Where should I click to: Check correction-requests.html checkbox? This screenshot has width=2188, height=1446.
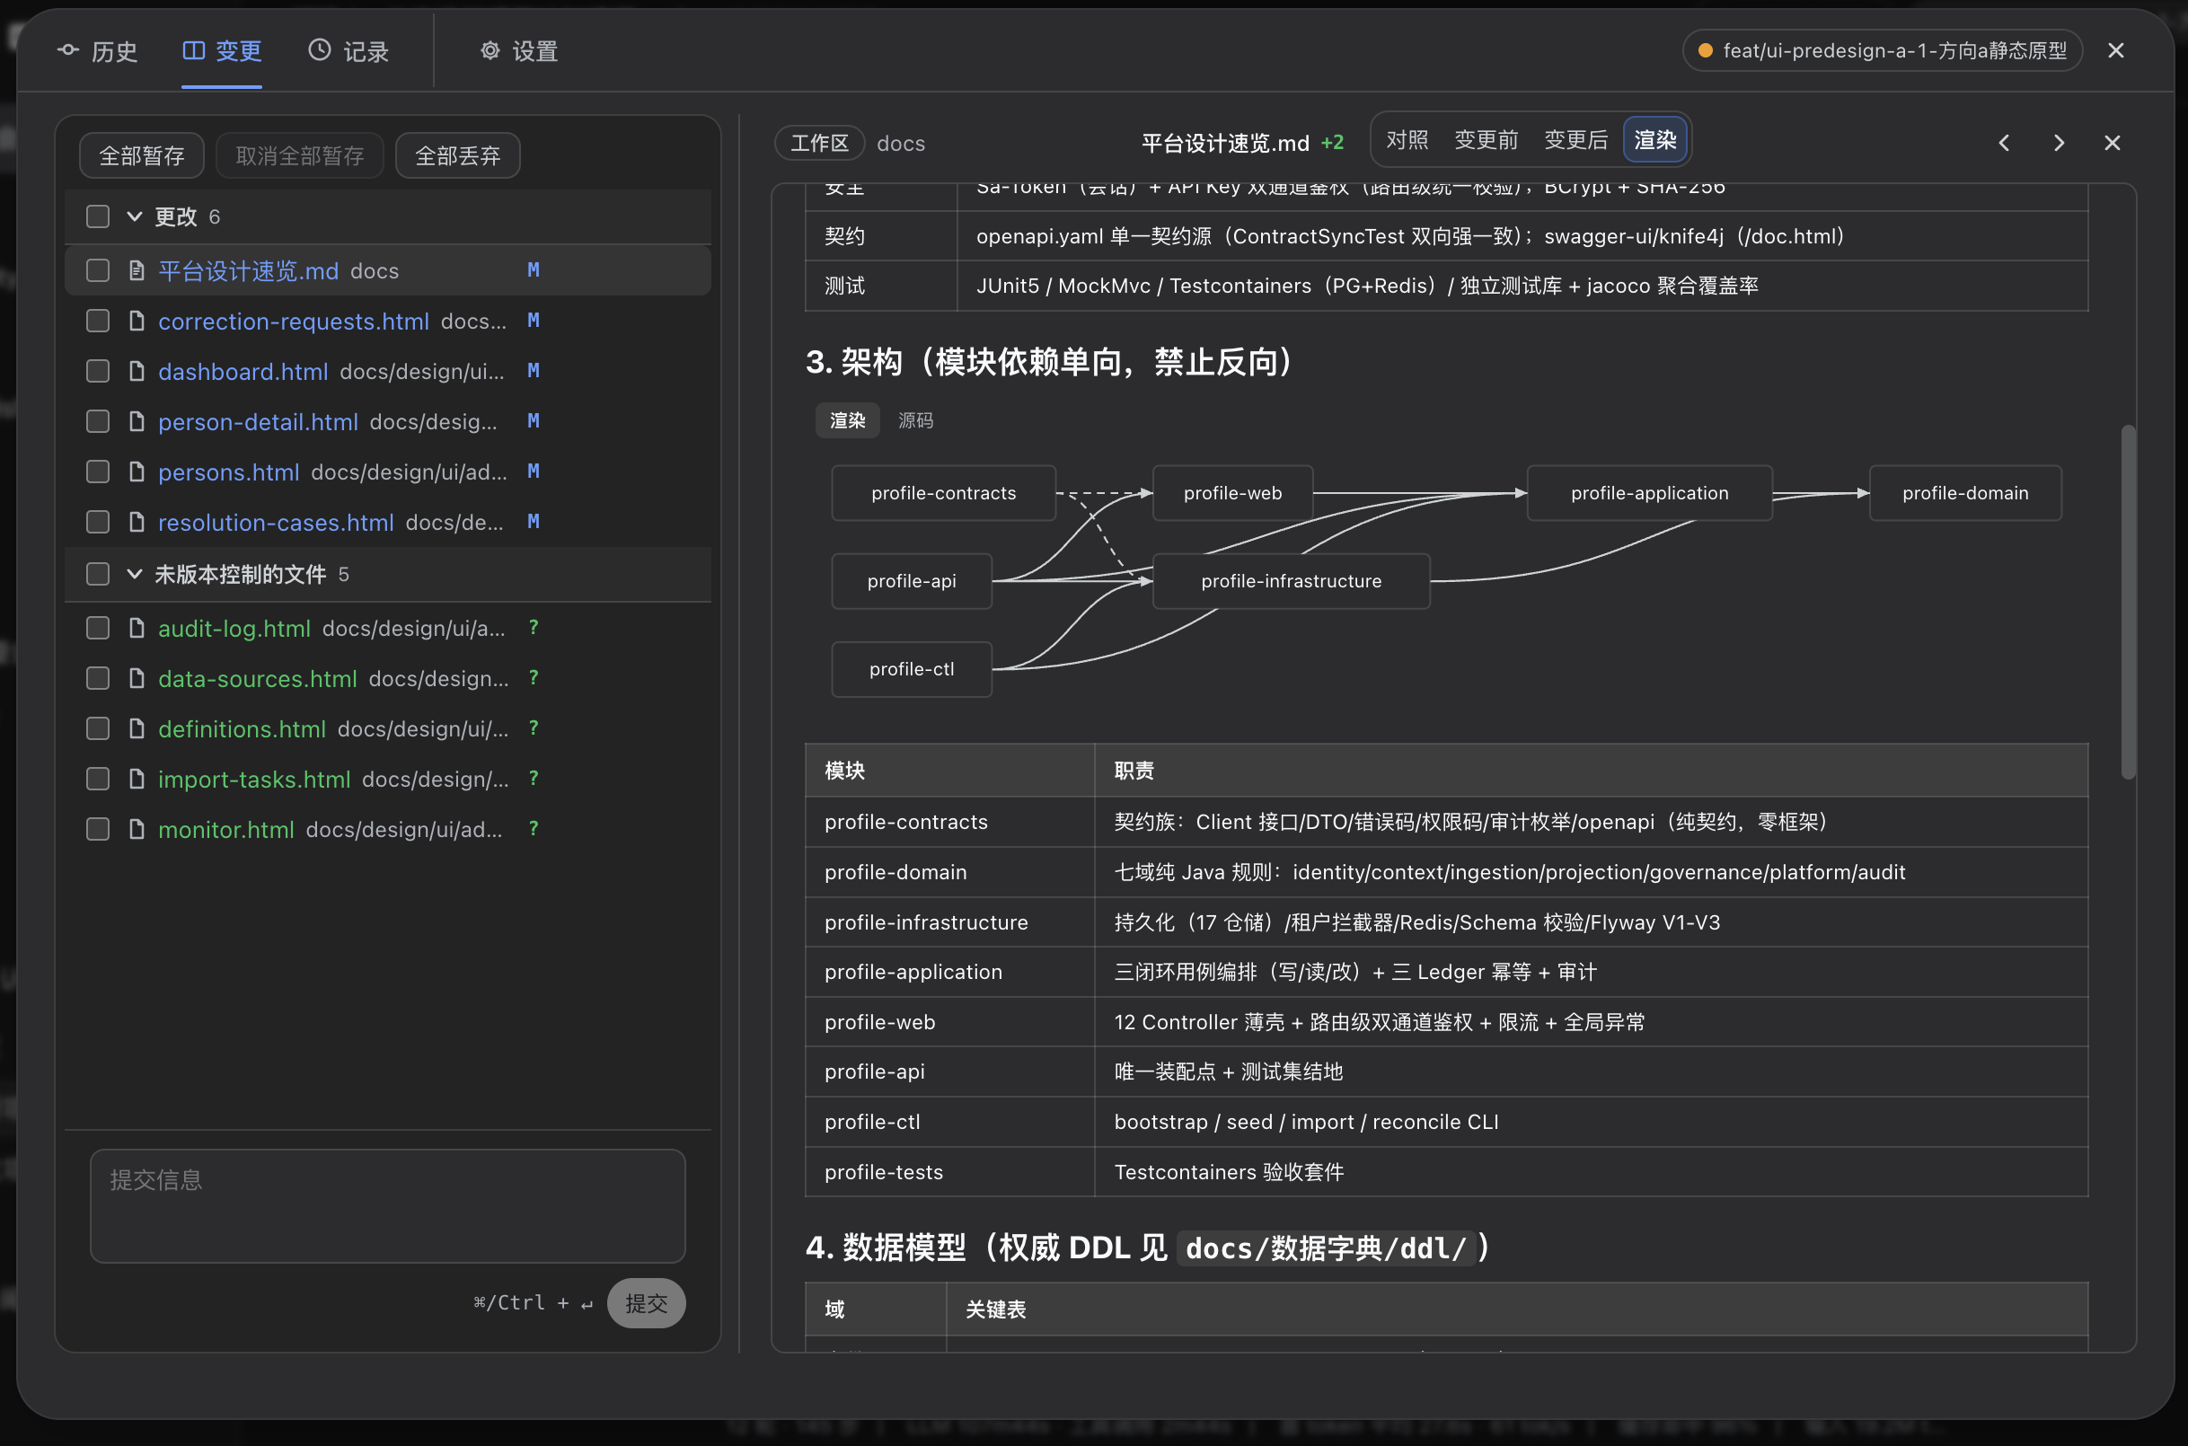[x=98, y=321]
